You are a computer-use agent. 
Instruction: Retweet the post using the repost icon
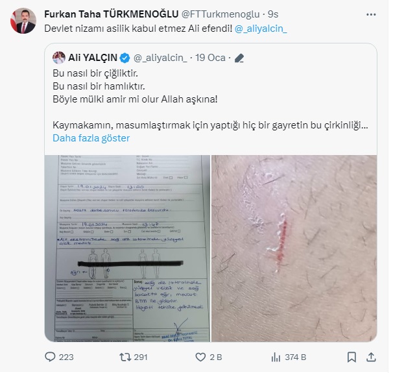pyautogui.click(x=125, y=357)
